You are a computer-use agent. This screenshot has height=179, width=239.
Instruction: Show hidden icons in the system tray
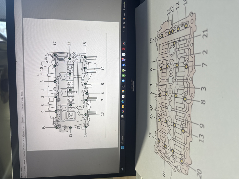pyautogui.click(x=124, y=31)
